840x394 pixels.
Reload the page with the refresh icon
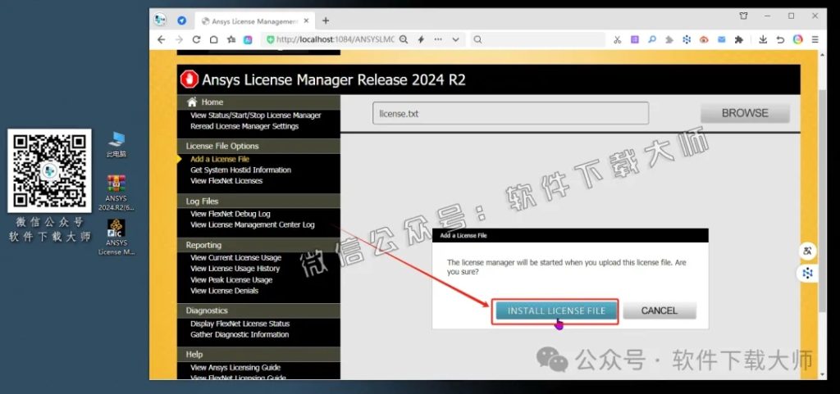tap(196, 39)
